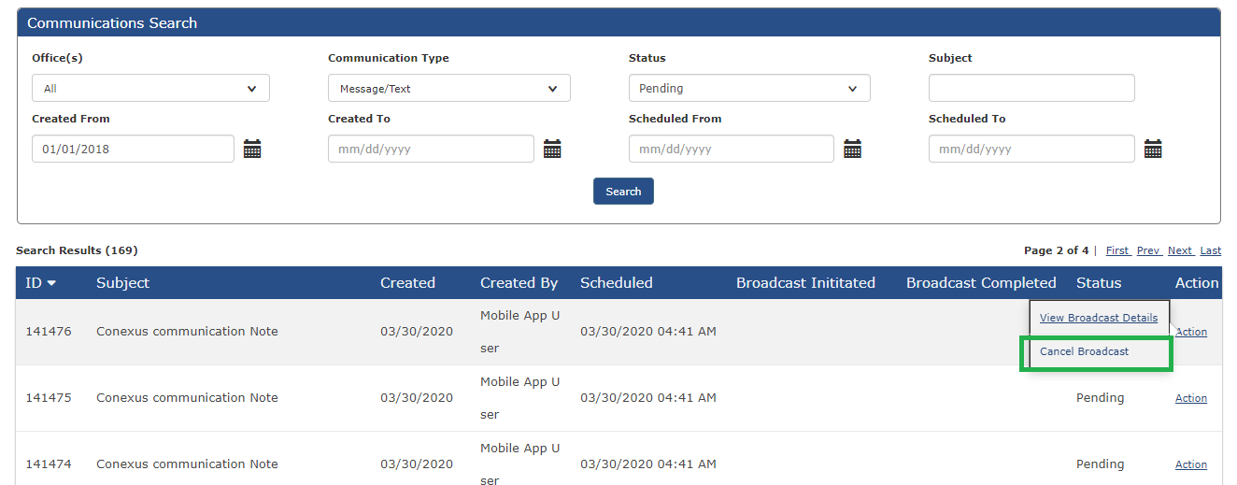
Task: Jump to the First results page
Action: click(x=1116, y=250)
